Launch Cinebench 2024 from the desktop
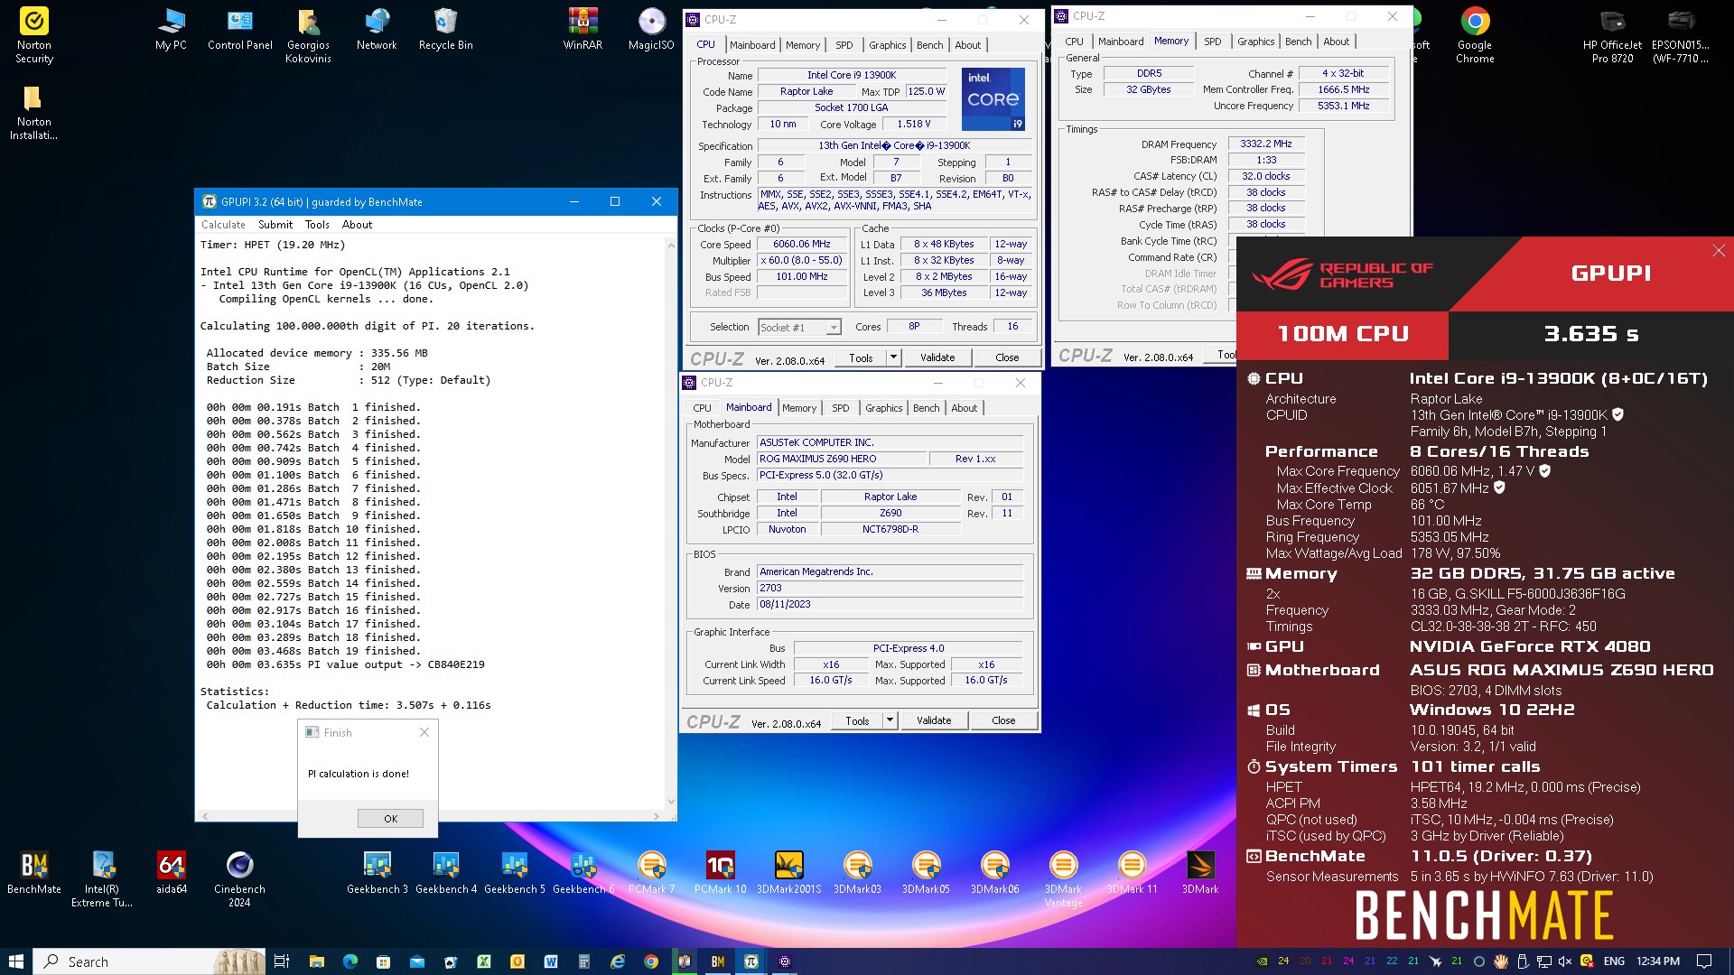The height and width of the screenshot is (975, 1734). (x=239, y=879)
